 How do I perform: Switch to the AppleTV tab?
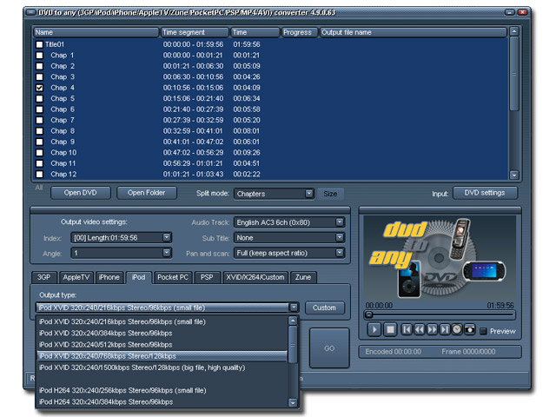tap(76, 277)
